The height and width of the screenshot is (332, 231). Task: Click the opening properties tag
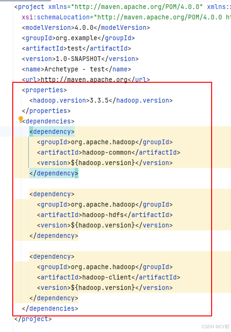click(x=44, y=90)
